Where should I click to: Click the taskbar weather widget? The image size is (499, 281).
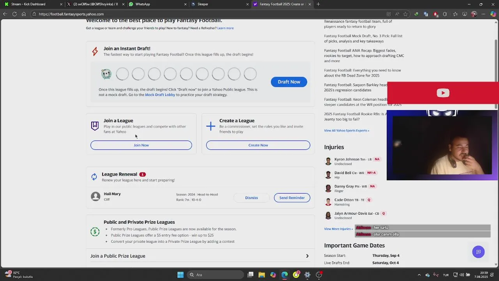pos(19,275)
